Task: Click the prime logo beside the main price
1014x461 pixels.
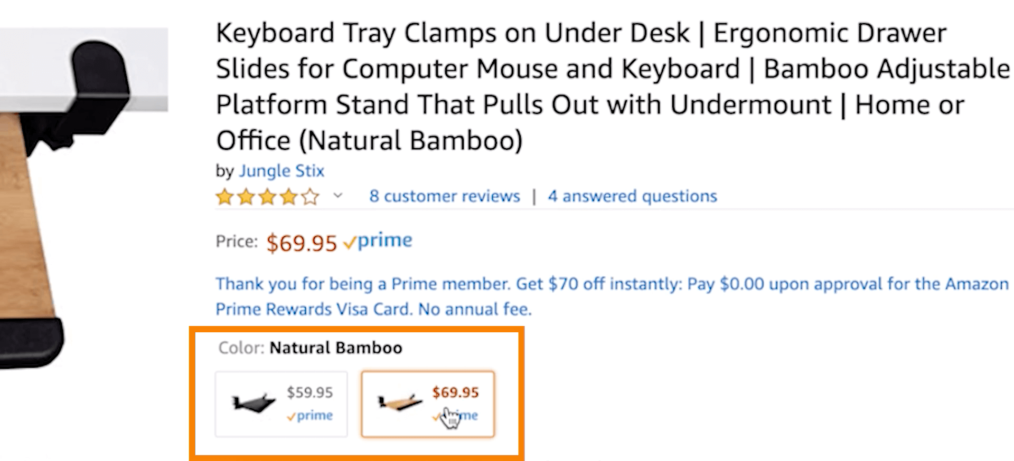Action: tap(378, 241)
